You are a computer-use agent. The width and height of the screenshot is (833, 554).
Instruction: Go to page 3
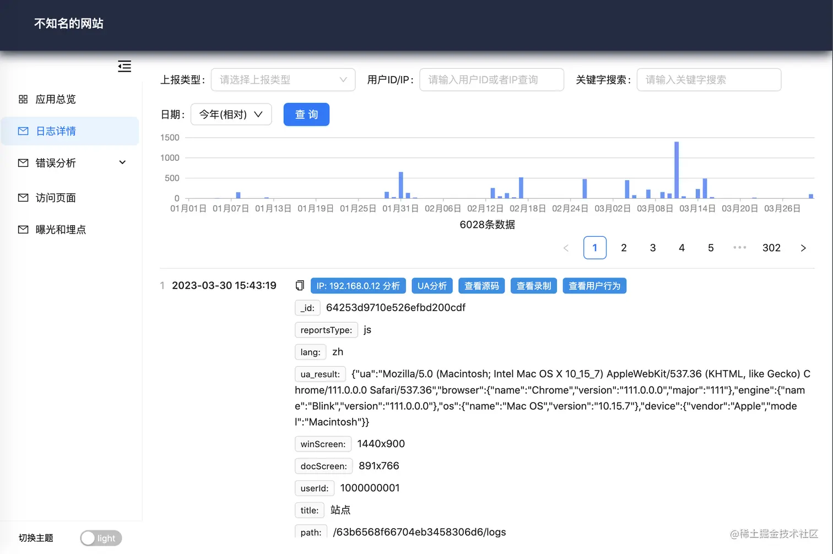(653, 248)
